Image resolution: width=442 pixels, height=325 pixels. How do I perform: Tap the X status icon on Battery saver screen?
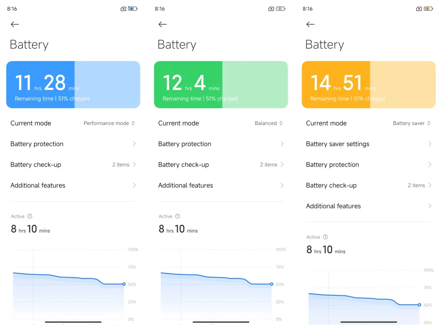[419, 9]
